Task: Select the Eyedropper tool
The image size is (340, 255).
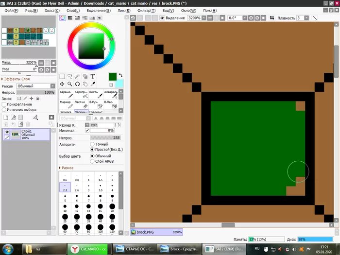Action: tap(93, 84)
